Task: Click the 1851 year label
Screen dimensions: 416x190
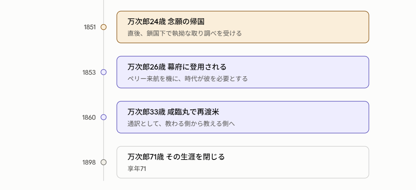Action: (x=90, y=27)
